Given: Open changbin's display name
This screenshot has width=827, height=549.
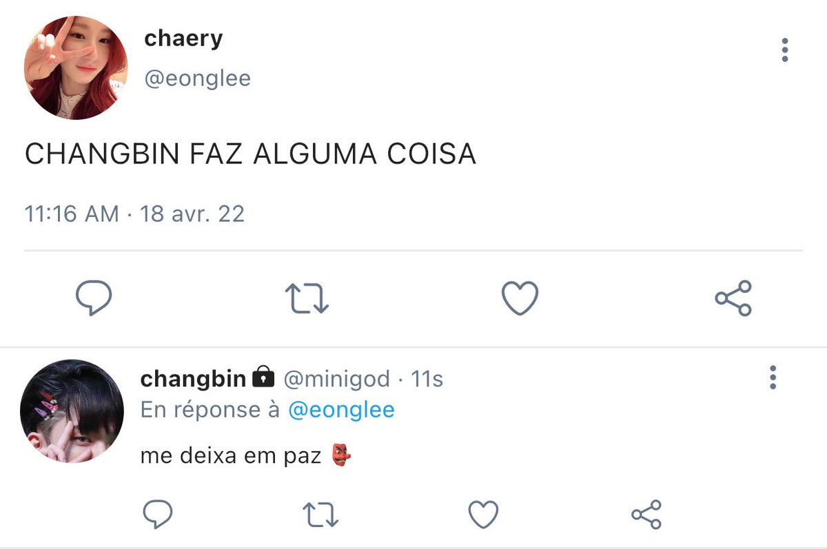Looking at the screenshot, I should click(x=193, y=378).
